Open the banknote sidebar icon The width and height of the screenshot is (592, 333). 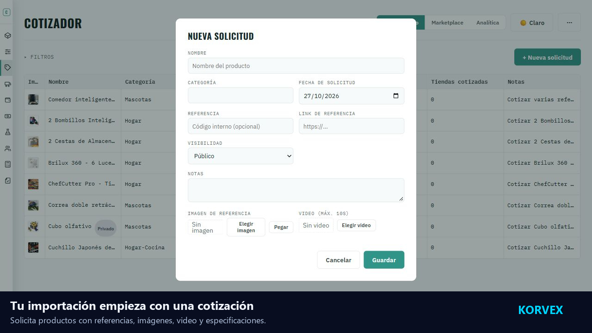(7, 116)
